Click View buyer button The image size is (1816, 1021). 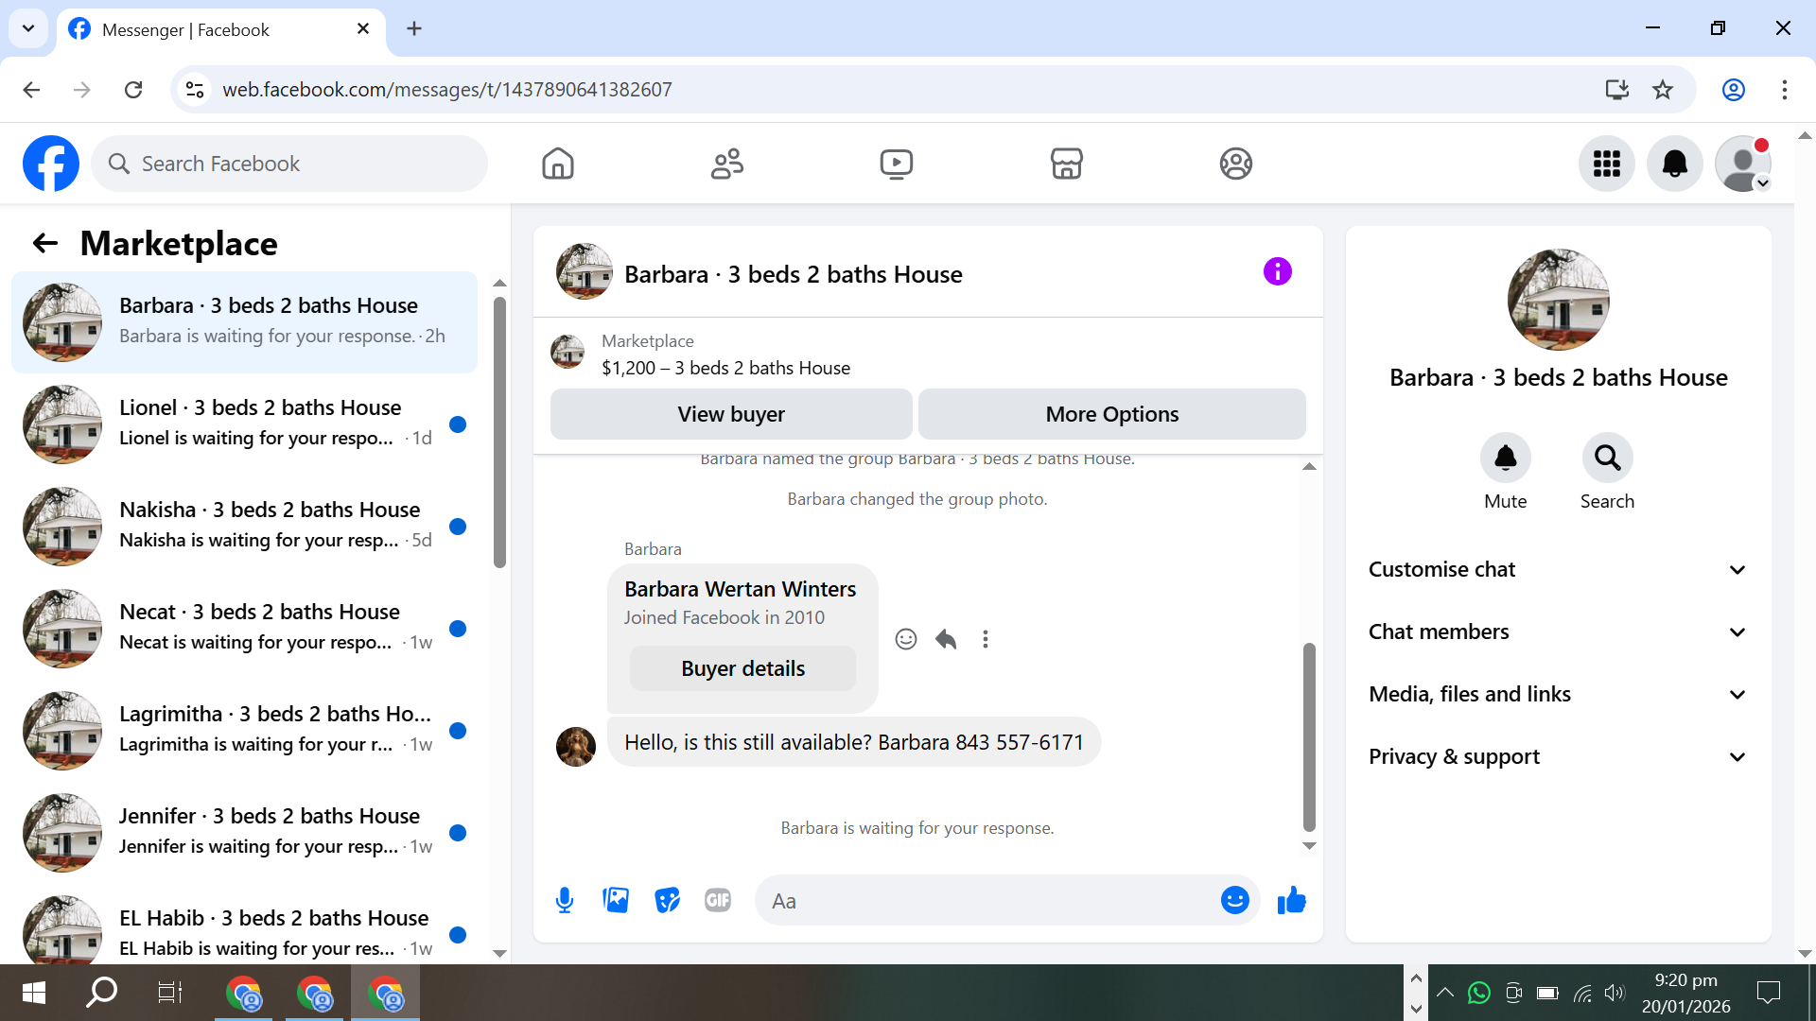pyautogui.click(x=731, y=414)
